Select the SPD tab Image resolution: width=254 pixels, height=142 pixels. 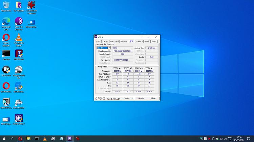pyautogui.click(x=131, y=41)
